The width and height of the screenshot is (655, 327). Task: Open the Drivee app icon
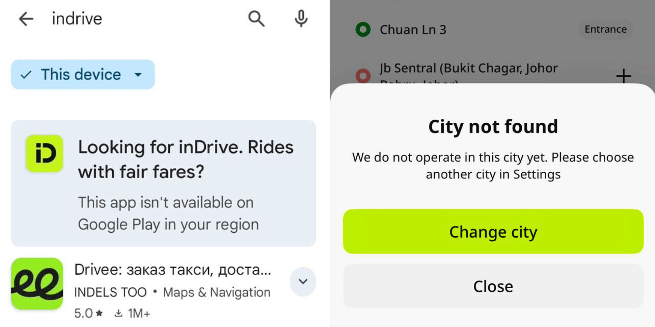(37, 284)
